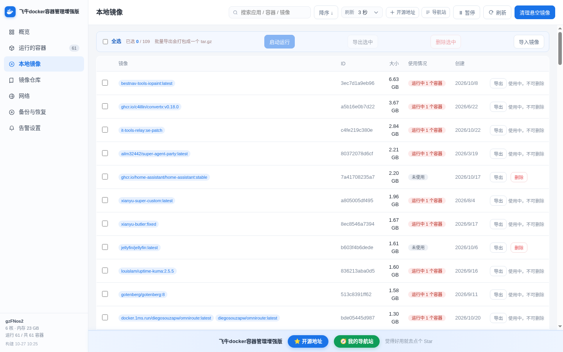Click the refresh arrow icon beside 刷新

pos(491,13)
